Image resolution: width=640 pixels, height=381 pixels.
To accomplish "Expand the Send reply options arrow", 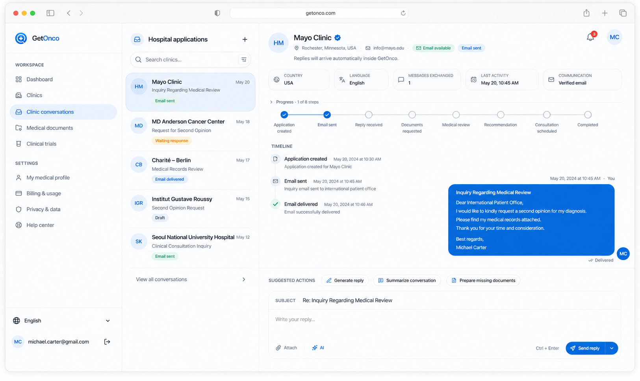I will pyautogui.click(x=612, y=348).
